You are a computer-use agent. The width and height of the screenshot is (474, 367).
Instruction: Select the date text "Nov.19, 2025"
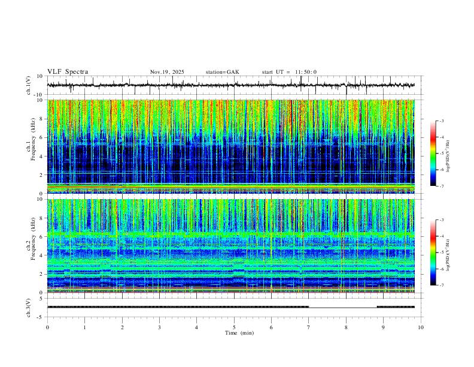(167, 72)
